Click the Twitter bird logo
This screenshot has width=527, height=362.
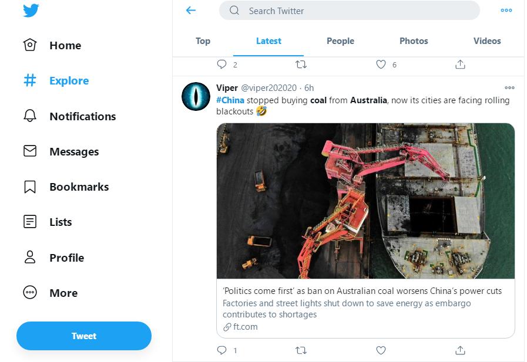tap(31, 11)
